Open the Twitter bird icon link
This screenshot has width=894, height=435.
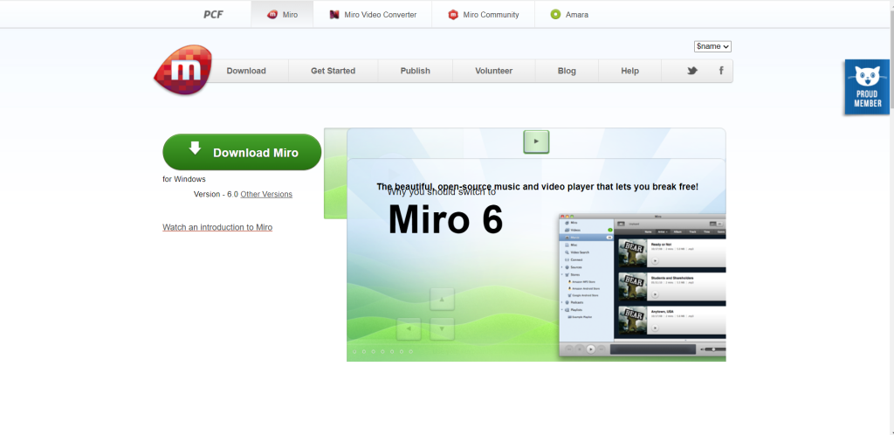tap(692, 71)
